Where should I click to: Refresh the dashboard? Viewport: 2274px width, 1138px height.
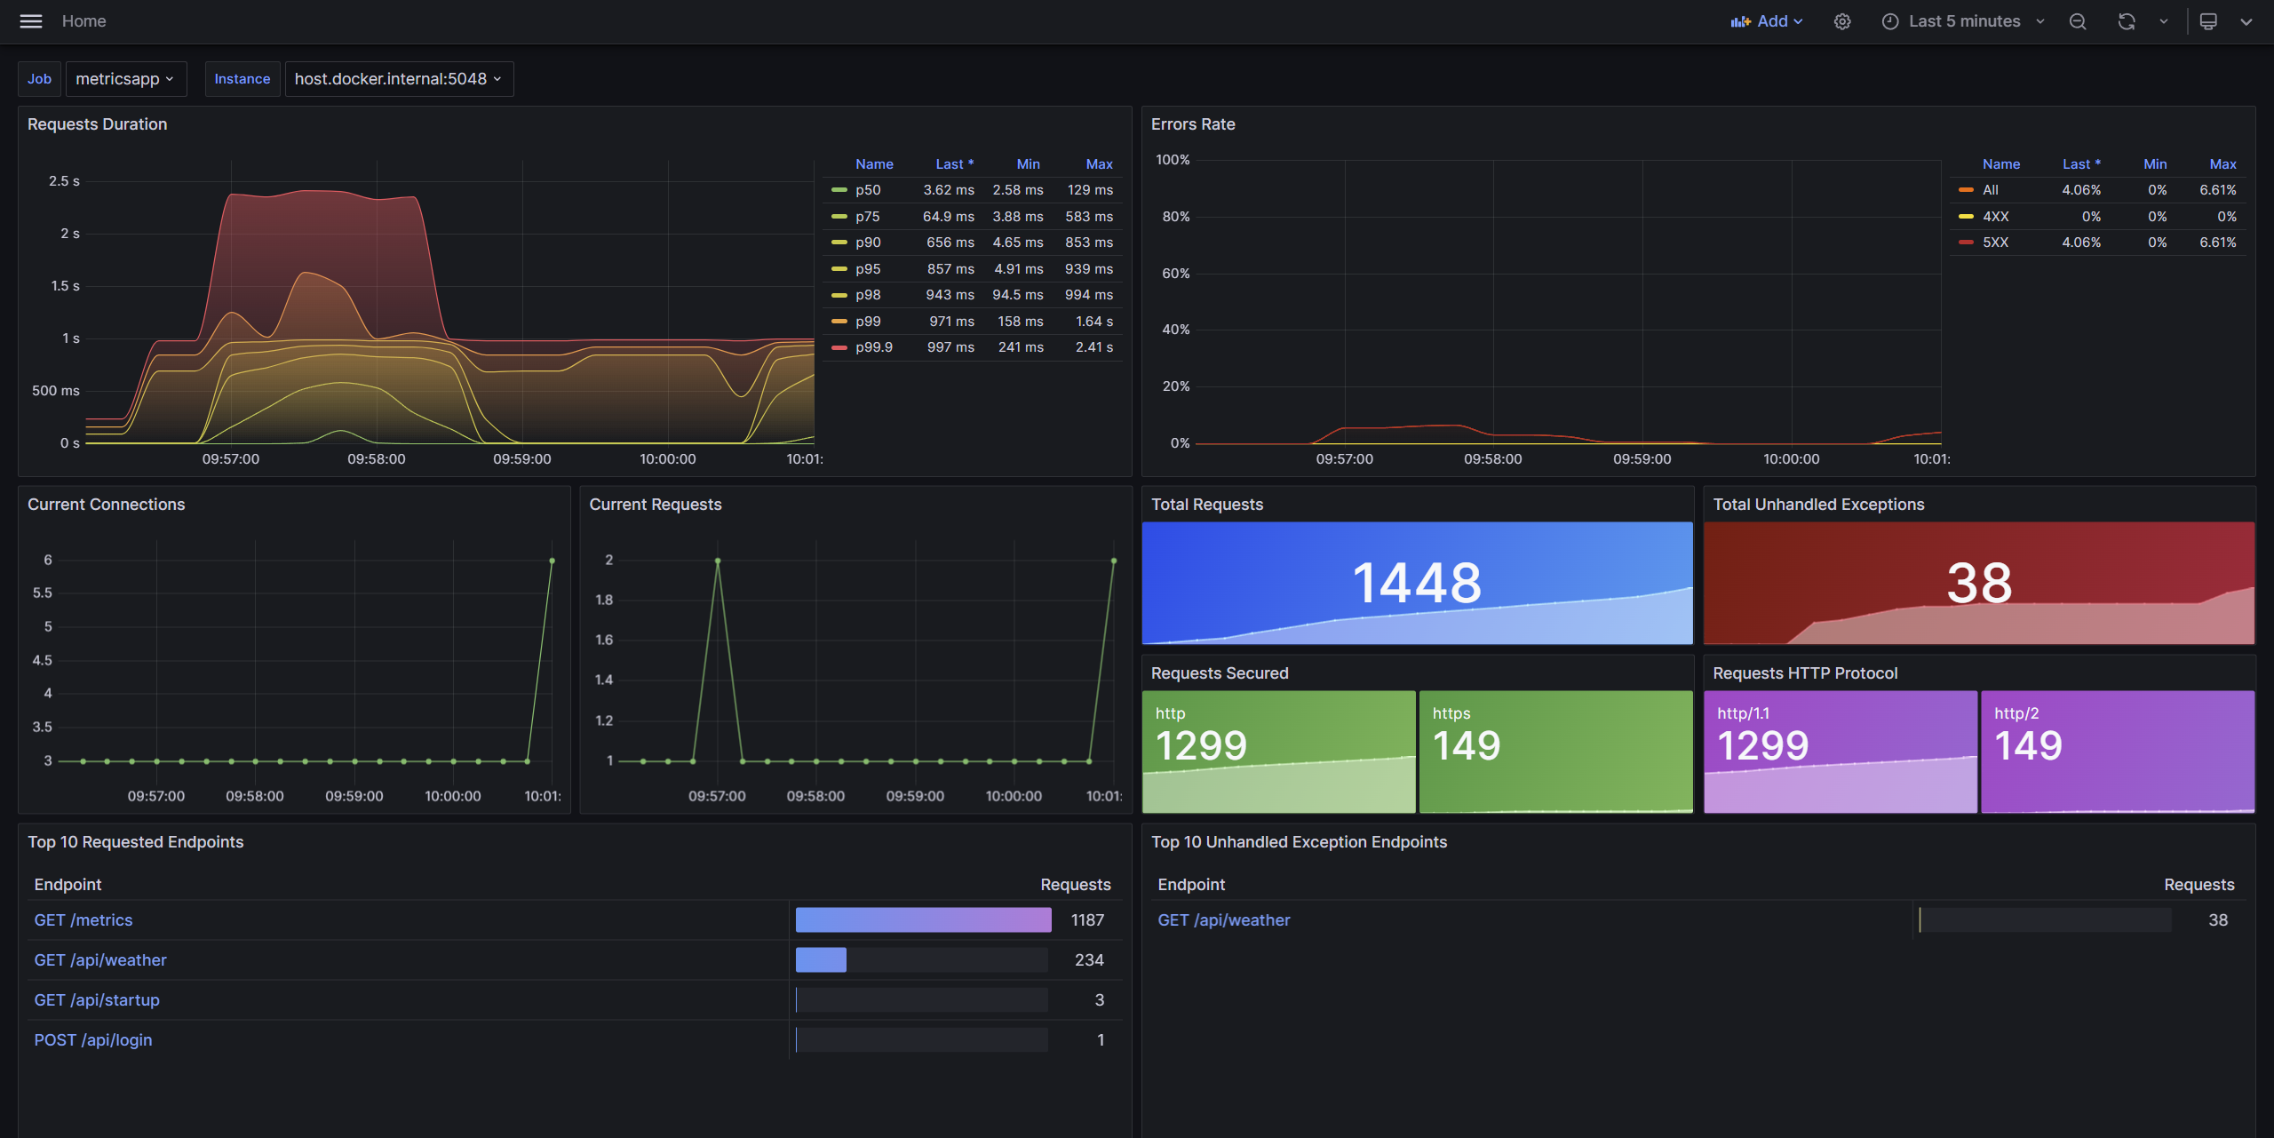click(x=2127, y=21)
